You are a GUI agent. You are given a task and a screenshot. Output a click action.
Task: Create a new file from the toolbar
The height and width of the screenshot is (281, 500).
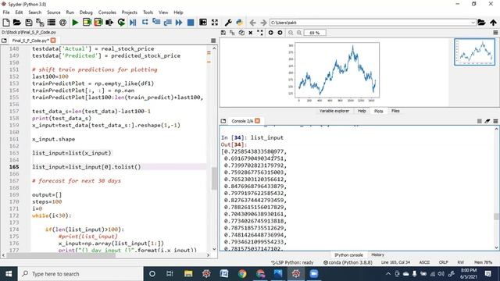6,23
